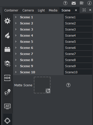Click the swirl icon at sidebar bottom

[x=7, y=120]
